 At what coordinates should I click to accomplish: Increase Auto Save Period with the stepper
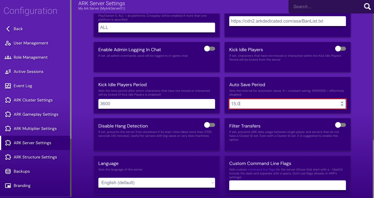point(342,102)
